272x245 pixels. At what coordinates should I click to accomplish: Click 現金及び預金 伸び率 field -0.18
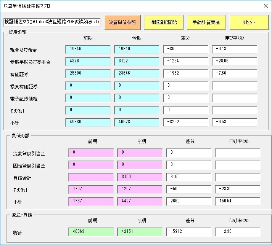(234, 49)
